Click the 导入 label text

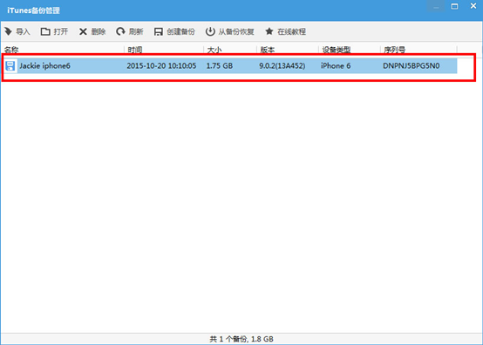(23, 31)
